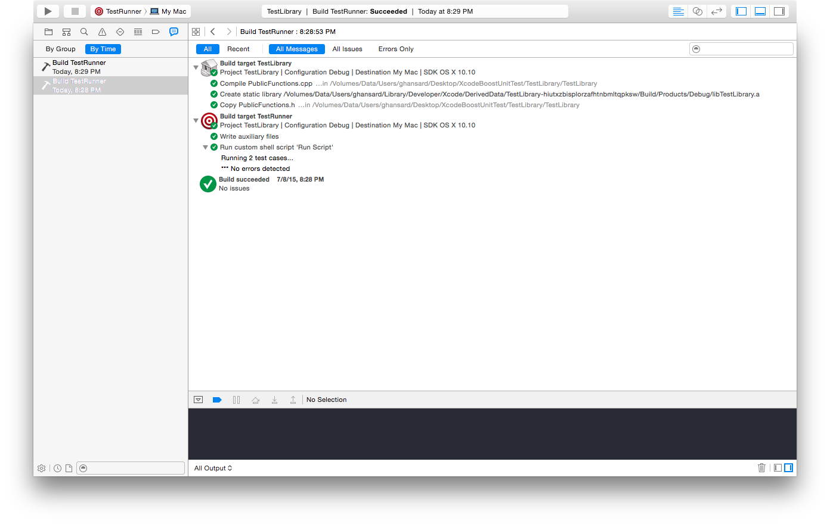The height and width of the screenshot is (524, 830).
Task: Filter navigator by document icon
Action: (69, 468)
